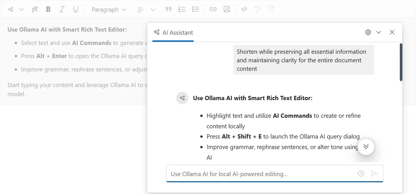The height and width of the screenshot is (194, 416).
Task: Click the editor paragraph 'Start typing your content'
Action: pos(77,89)
